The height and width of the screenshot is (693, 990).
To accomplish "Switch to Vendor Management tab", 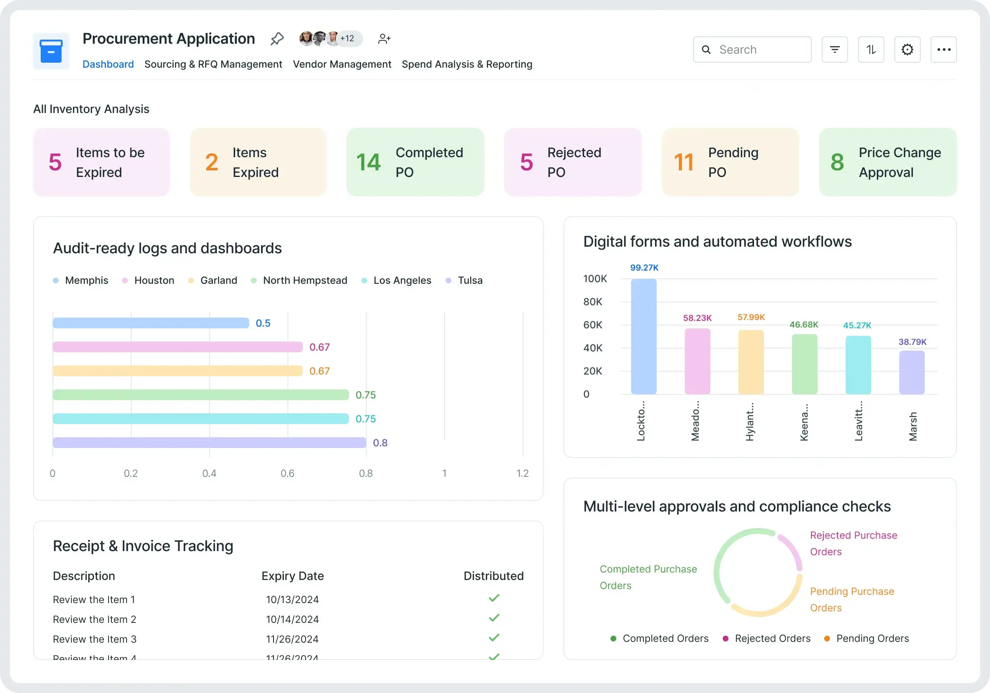I will click(x=342, y=64).
